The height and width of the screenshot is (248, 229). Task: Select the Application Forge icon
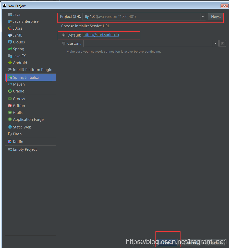pyautogui.click(x=10, y=120)
